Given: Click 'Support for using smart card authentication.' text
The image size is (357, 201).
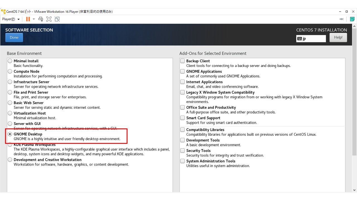Looking at the screenshot, I should (x=222, y=123).
